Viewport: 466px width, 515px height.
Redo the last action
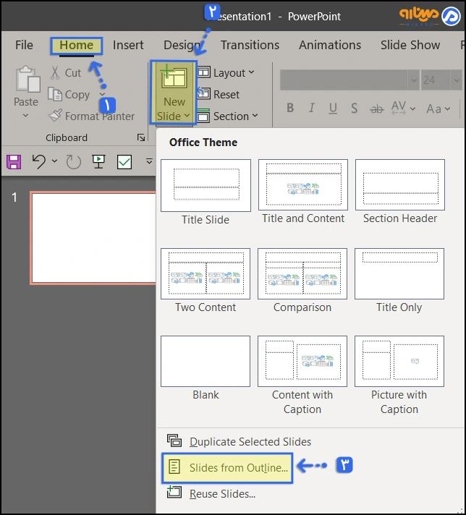point(73,162)
